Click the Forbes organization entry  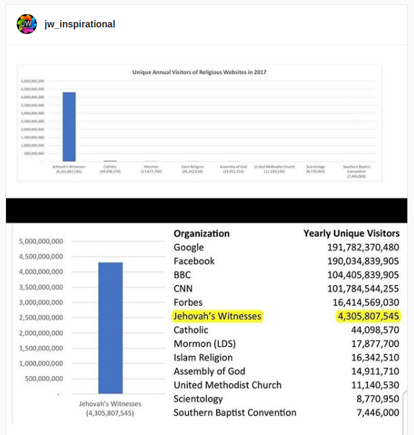pyautogui.click(x=189, y=302)
